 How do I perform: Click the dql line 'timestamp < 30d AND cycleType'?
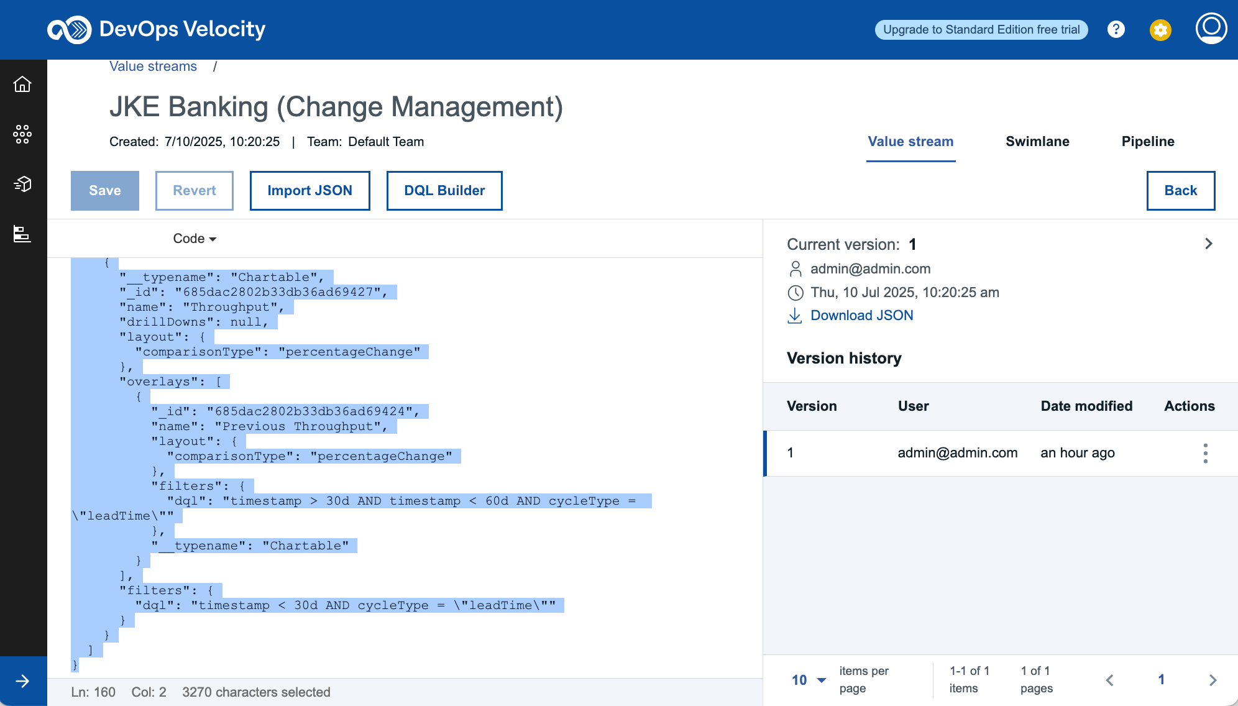click(346, 605)
